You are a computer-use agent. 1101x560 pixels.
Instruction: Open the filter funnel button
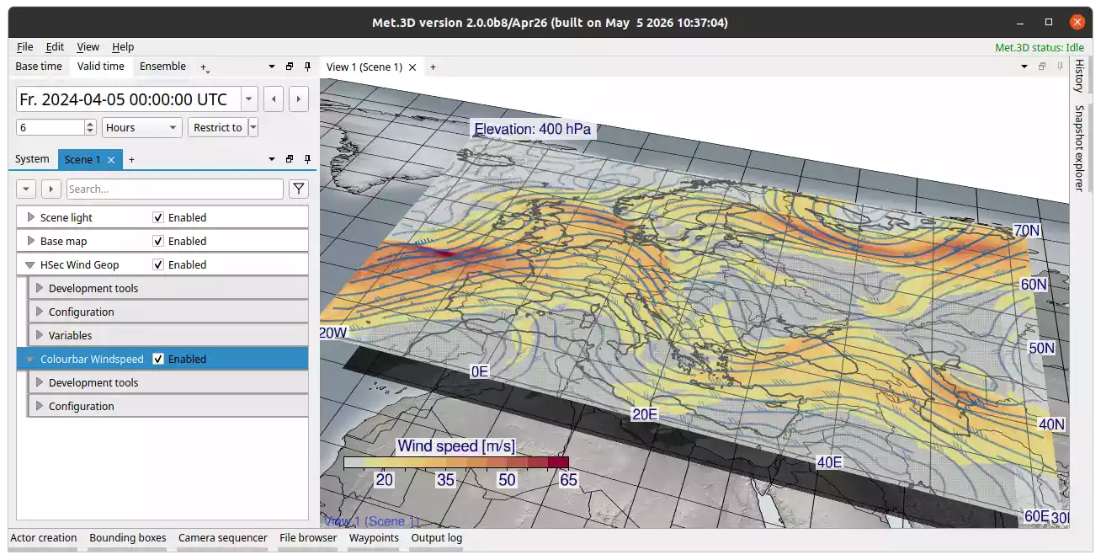coord(298,189)
